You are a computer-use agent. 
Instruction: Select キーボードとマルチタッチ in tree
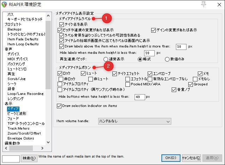point(25,19)
